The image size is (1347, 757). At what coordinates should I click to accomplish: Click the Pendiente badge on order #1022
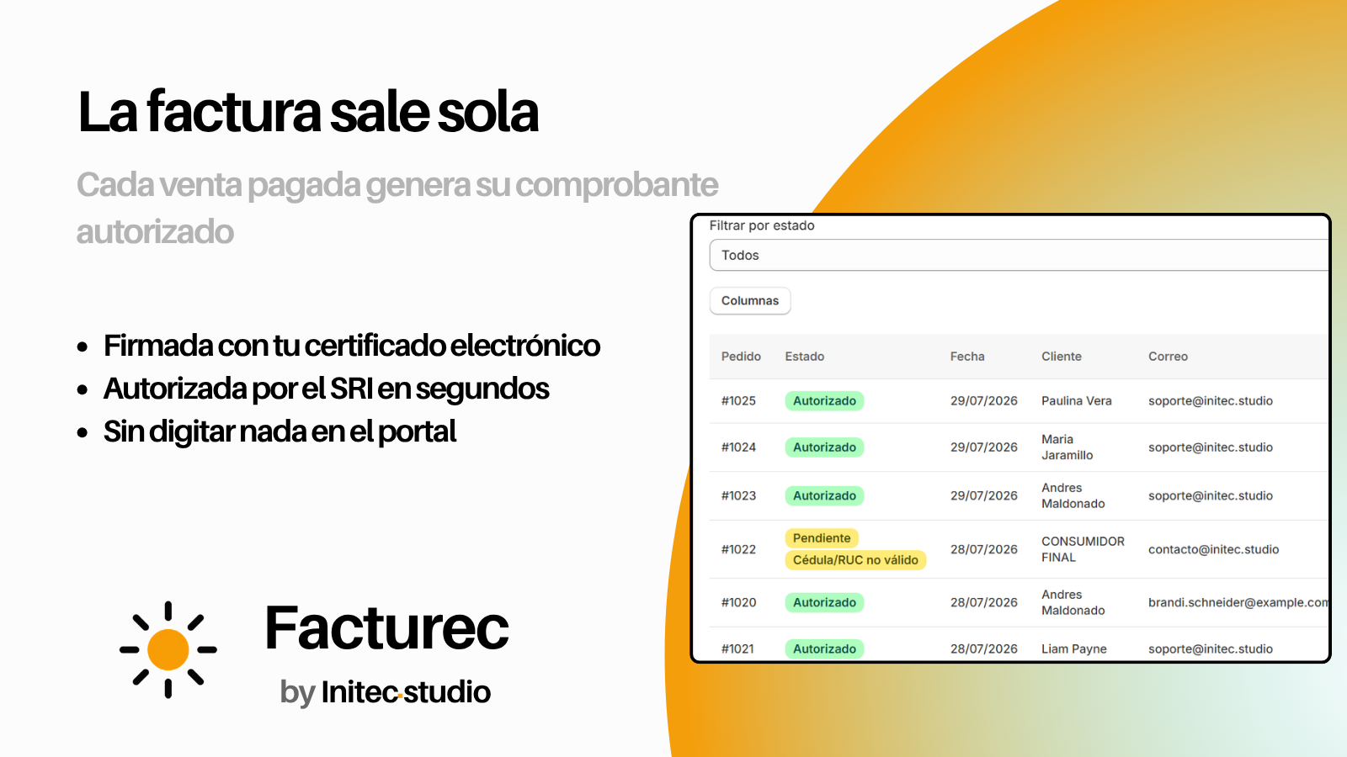[x=822, y=538]
